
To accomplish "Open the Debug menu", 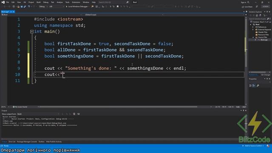I will pos(46,2).
